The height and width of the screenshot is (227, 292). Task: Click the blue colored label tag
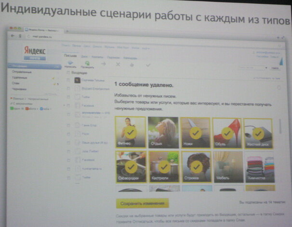41,109
